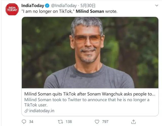Screen dimensions: 162x126
Task: Open the reply speech bubble icon
Action: pos(24,122)
